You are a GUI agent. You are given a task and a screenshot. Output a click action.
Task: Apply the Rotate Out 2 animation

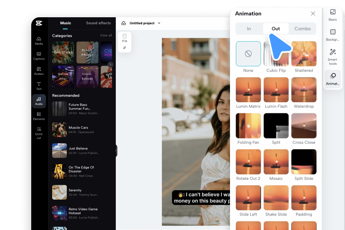[x=248, y=162]
